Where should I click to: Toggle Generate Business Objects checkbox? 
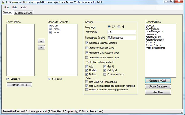[x=87, y=43]
